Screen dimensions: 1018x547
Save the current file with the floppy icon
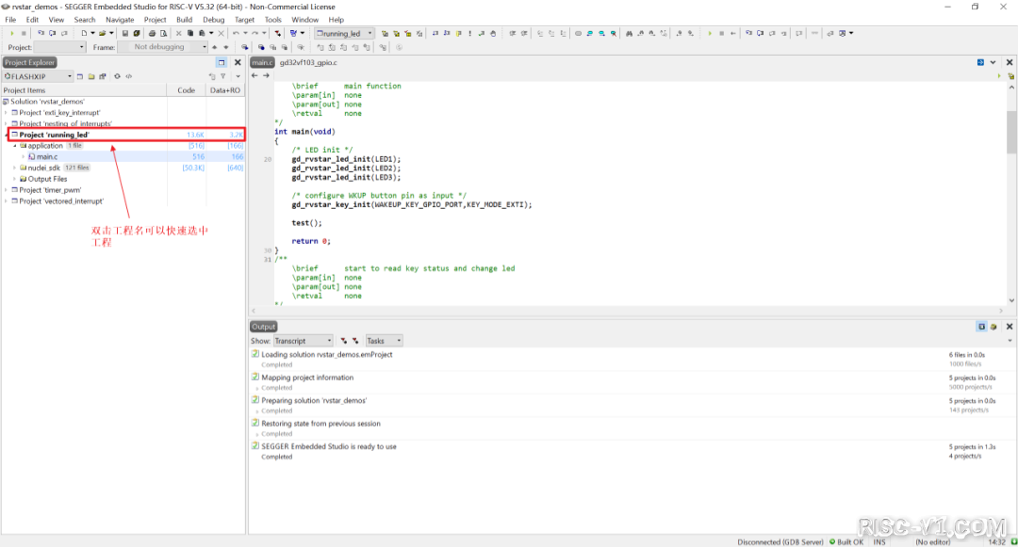coord(125,33)
